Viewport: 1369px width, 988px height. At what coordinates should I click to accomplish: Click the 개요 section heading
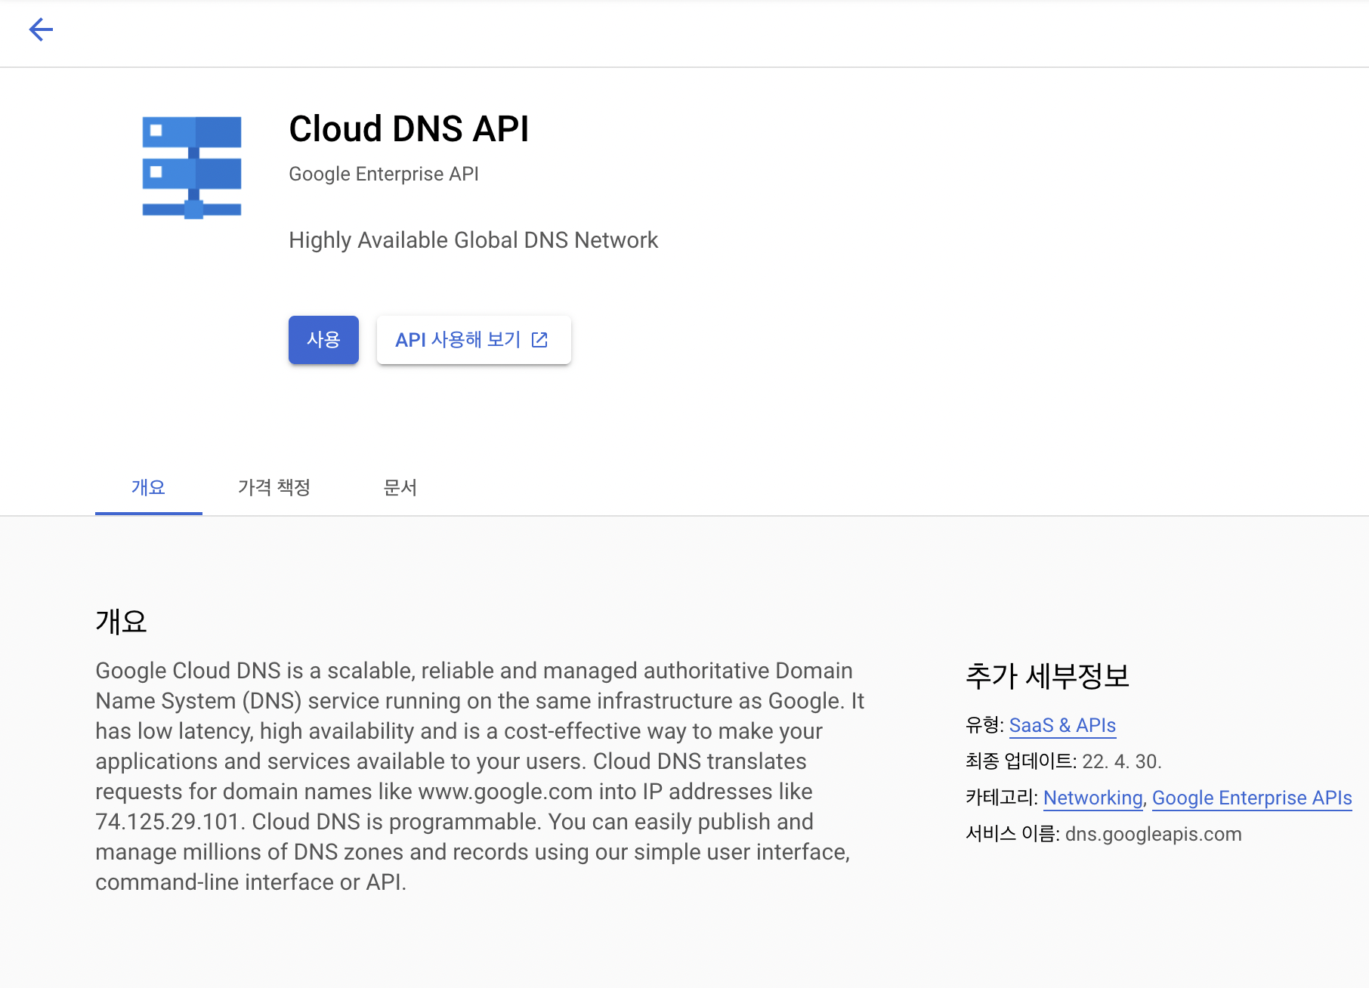point(121,622)
